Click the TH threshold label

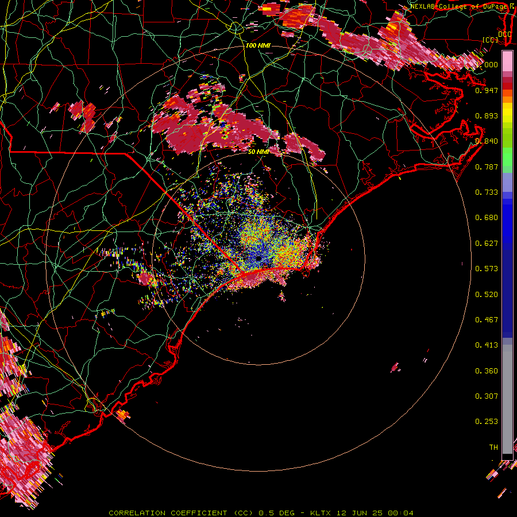click(493, 447)
